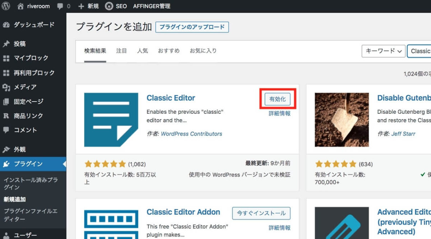Open Jeff Starr author link
Screen dimensions: 431x239
pos(403,134)
